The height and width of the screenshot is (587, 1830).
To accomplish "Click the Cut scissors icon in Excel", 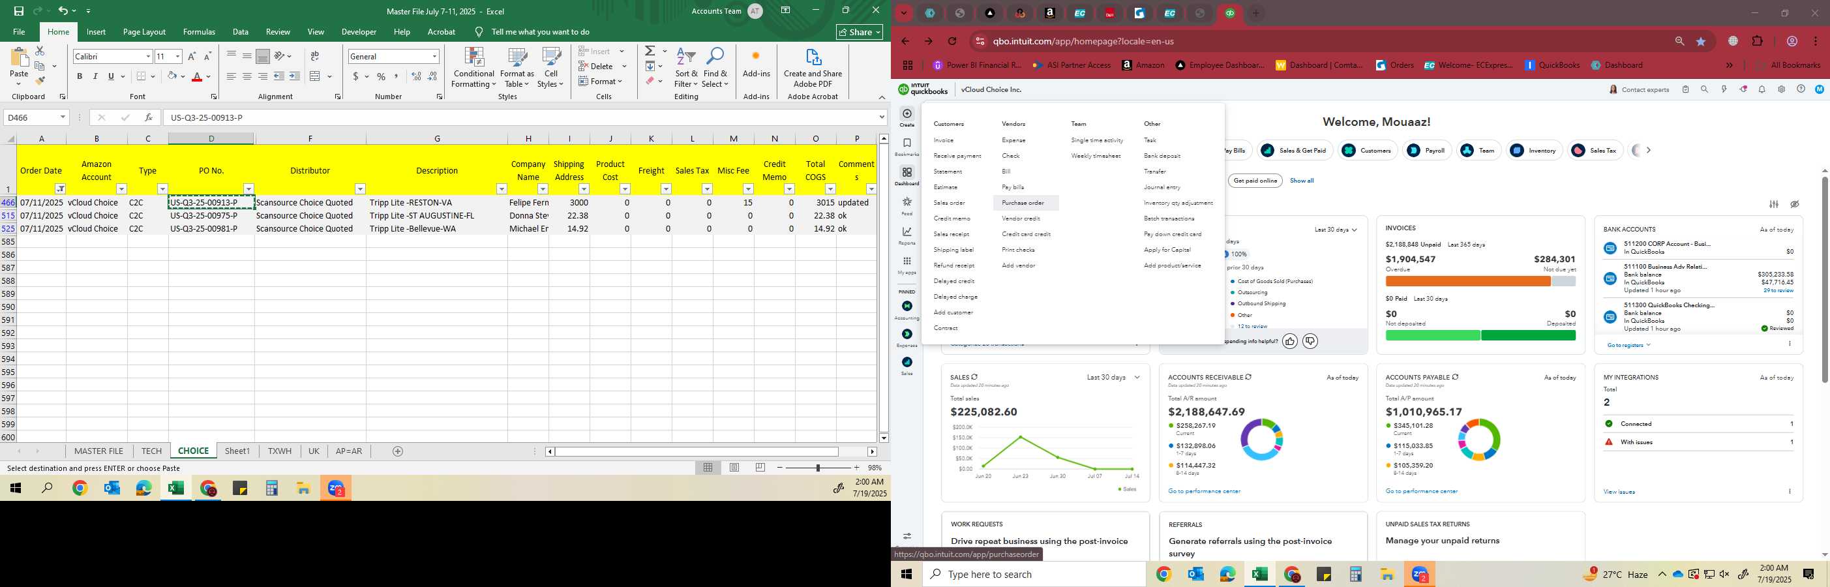I will [x=40, y=51].
